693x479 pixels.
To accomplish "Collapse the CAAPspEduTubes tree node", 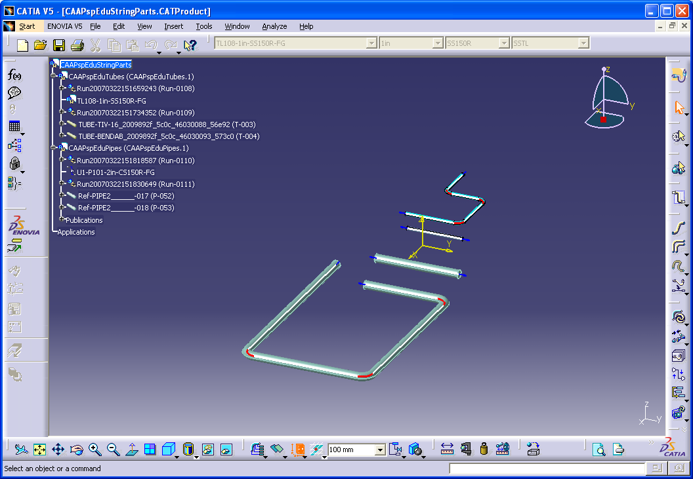I will (x=54, y=77).
